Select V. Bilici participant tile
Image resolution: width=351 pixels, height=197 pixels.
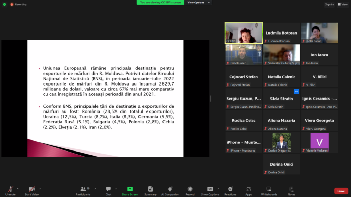(319, 77)
